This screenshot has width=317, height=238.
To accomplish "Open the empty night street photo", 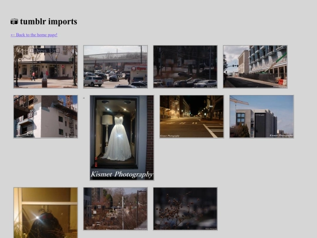I will [x=191, y=116].
